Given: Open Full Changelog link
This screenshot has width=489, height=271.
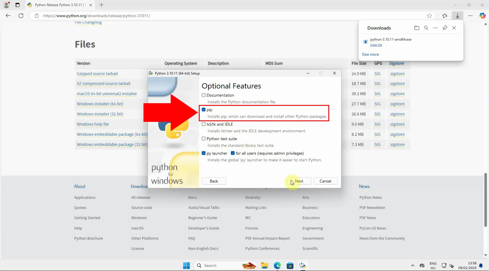Looking at the screenshot, I should [x=88, y=22].
